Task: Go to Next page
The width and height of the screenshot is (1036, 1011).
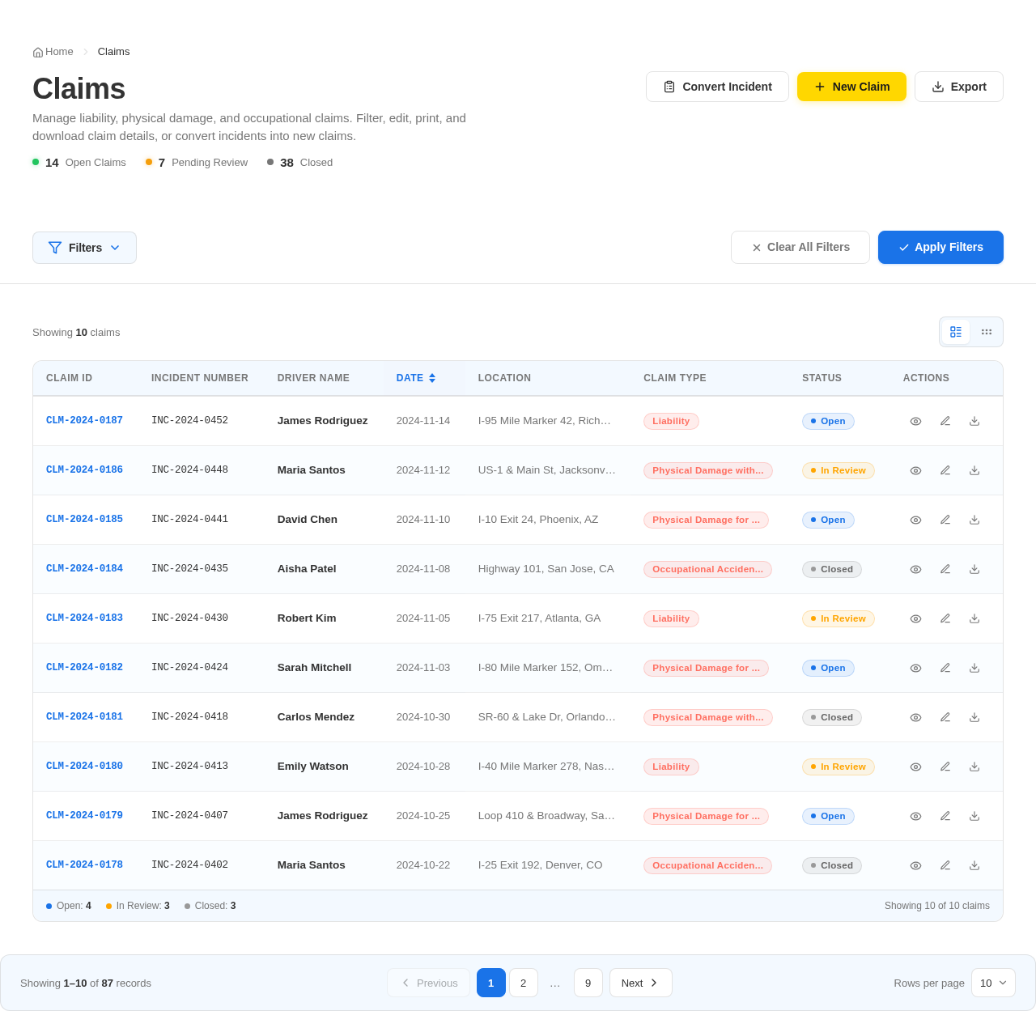Action: 641,983
